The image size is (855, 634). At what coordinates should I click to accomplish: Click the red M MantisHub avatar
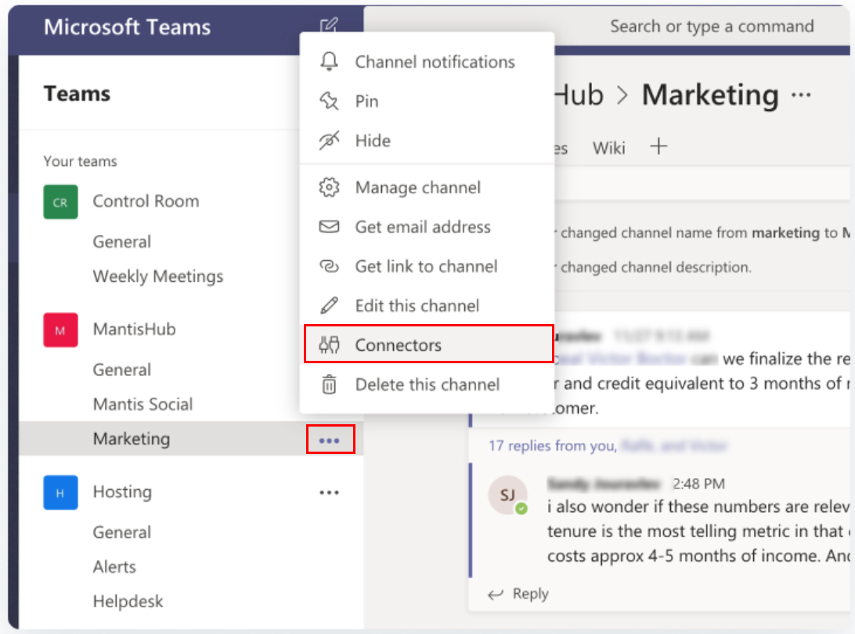[60, 330]
